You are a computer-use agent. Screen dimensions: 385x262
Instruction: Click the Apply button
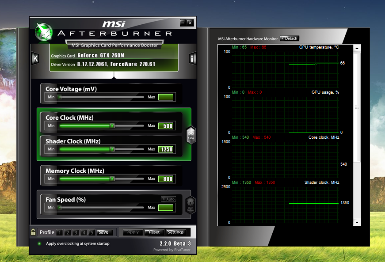(133, 232)
